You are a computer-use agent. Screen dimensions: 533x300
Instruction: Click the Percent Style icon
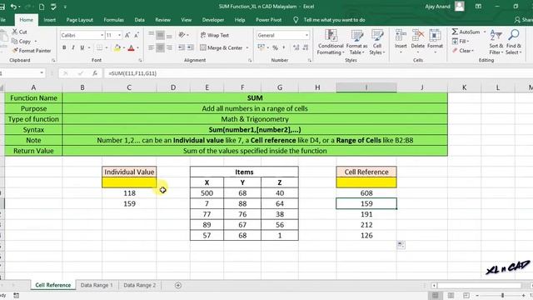275,47
